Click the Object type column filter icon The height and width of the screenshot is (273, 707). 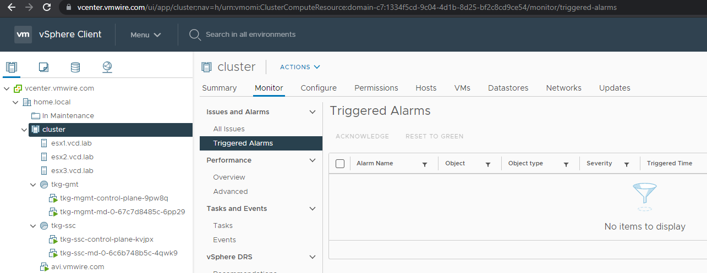[566, 164]
